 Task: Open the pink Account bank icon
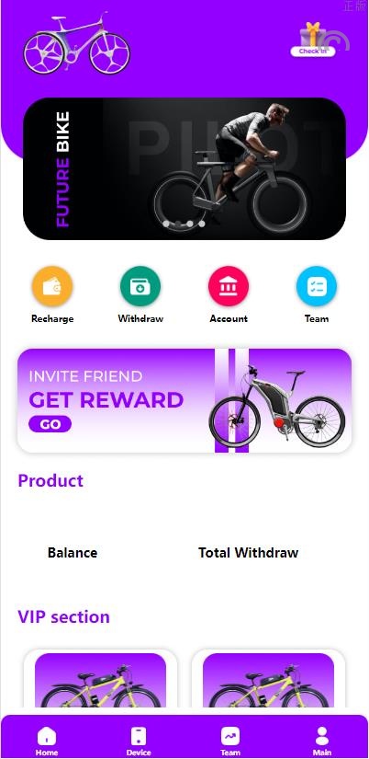tap(229, 286)
